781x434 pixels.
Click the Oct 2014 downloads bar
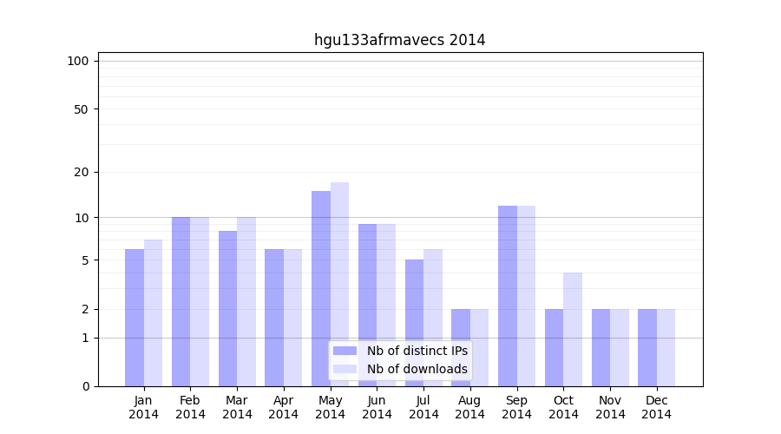coord(573,329)
